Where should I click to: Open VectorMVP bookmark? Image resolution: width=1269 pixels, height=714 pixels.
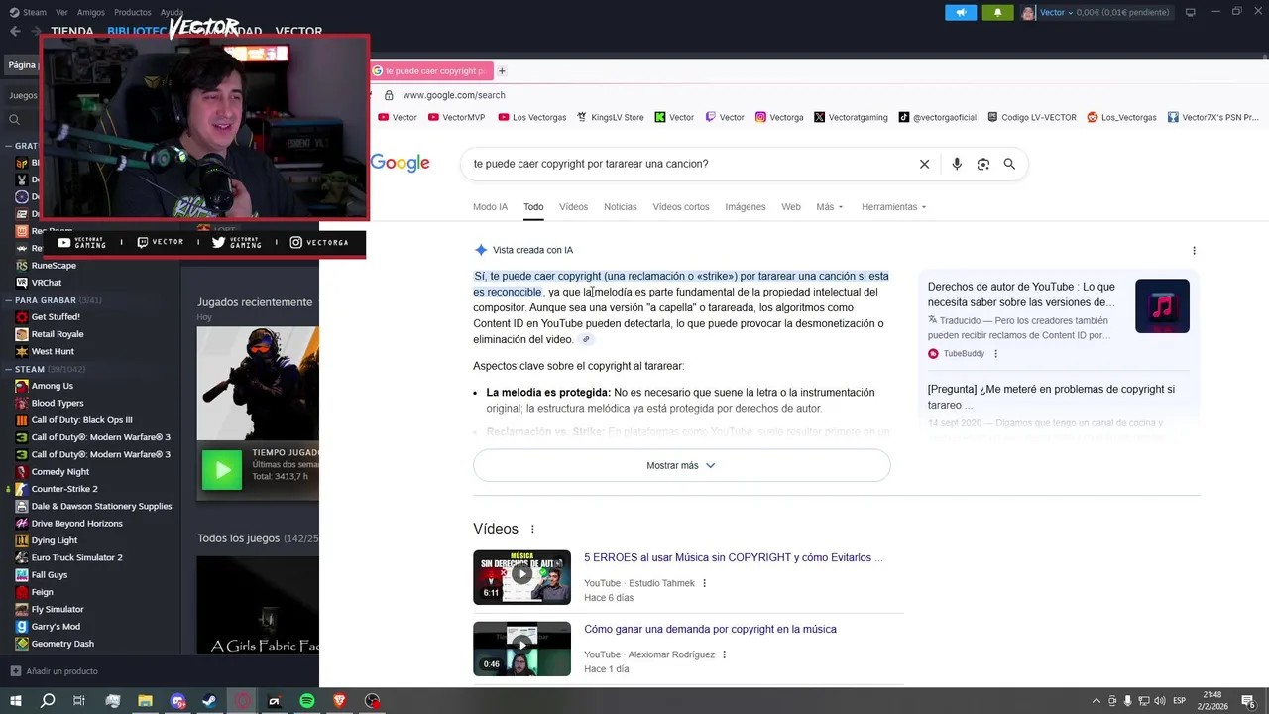pos(457,117)
